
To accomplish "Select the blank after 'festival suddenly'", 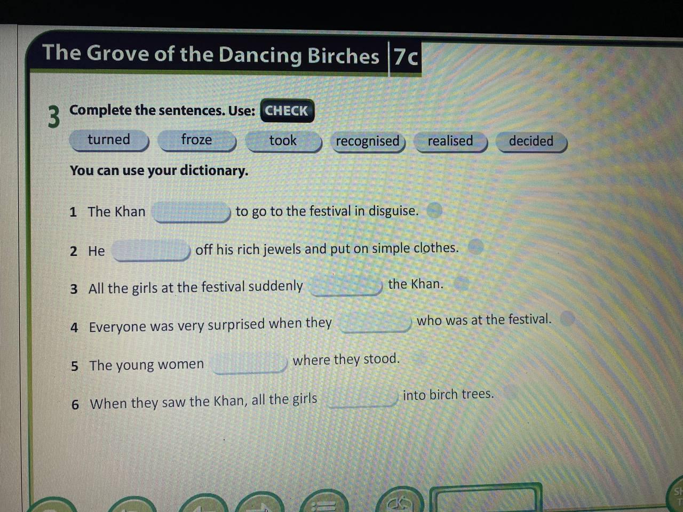I will pyautogui.click(x=346, y=286).
